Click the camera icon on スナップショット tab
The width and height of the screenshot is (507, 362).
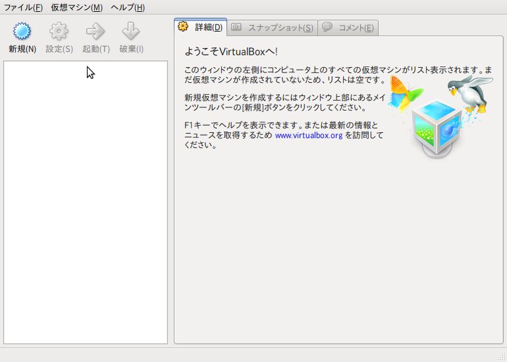[x=236, y=27]
